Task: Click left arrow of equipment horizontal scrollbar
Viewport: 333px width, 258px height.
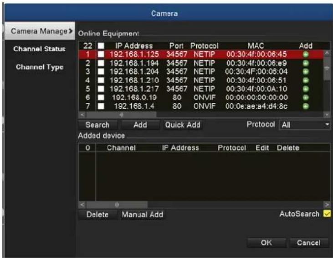Action: click(x=82, y=115)
